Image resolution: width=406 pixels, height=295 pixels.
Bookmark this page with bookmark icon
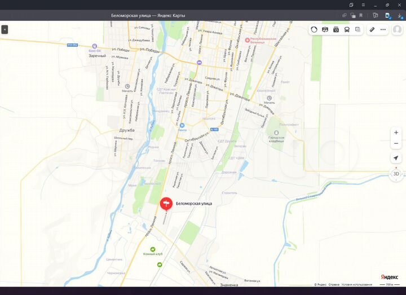coord(361,16)
